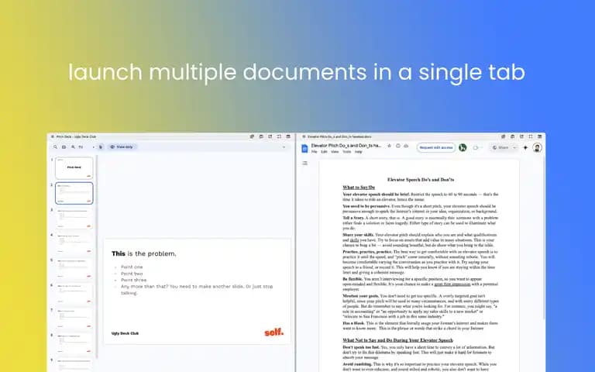
Task: Click the last header icon of Elevator Pitch pane
Action: coord(539,136)
